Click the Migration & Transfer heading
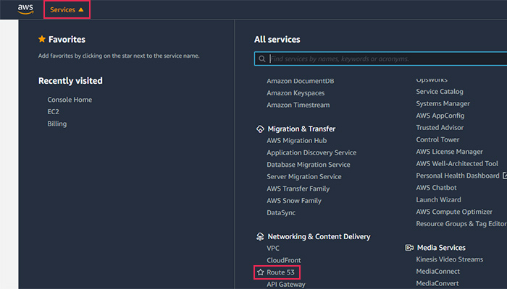Viewport: 507px width, 289px height. tap(302, 129)
